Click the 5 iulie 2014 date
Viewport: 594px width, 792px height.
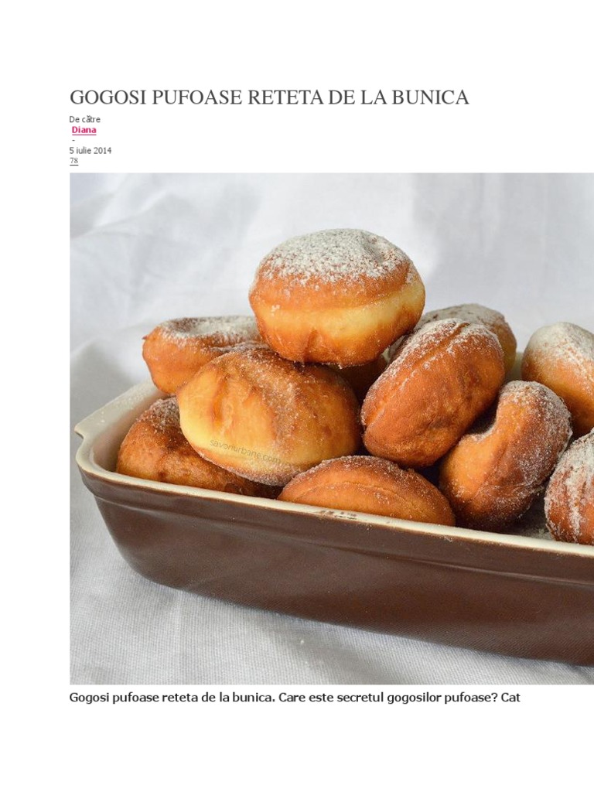[90, 151]
